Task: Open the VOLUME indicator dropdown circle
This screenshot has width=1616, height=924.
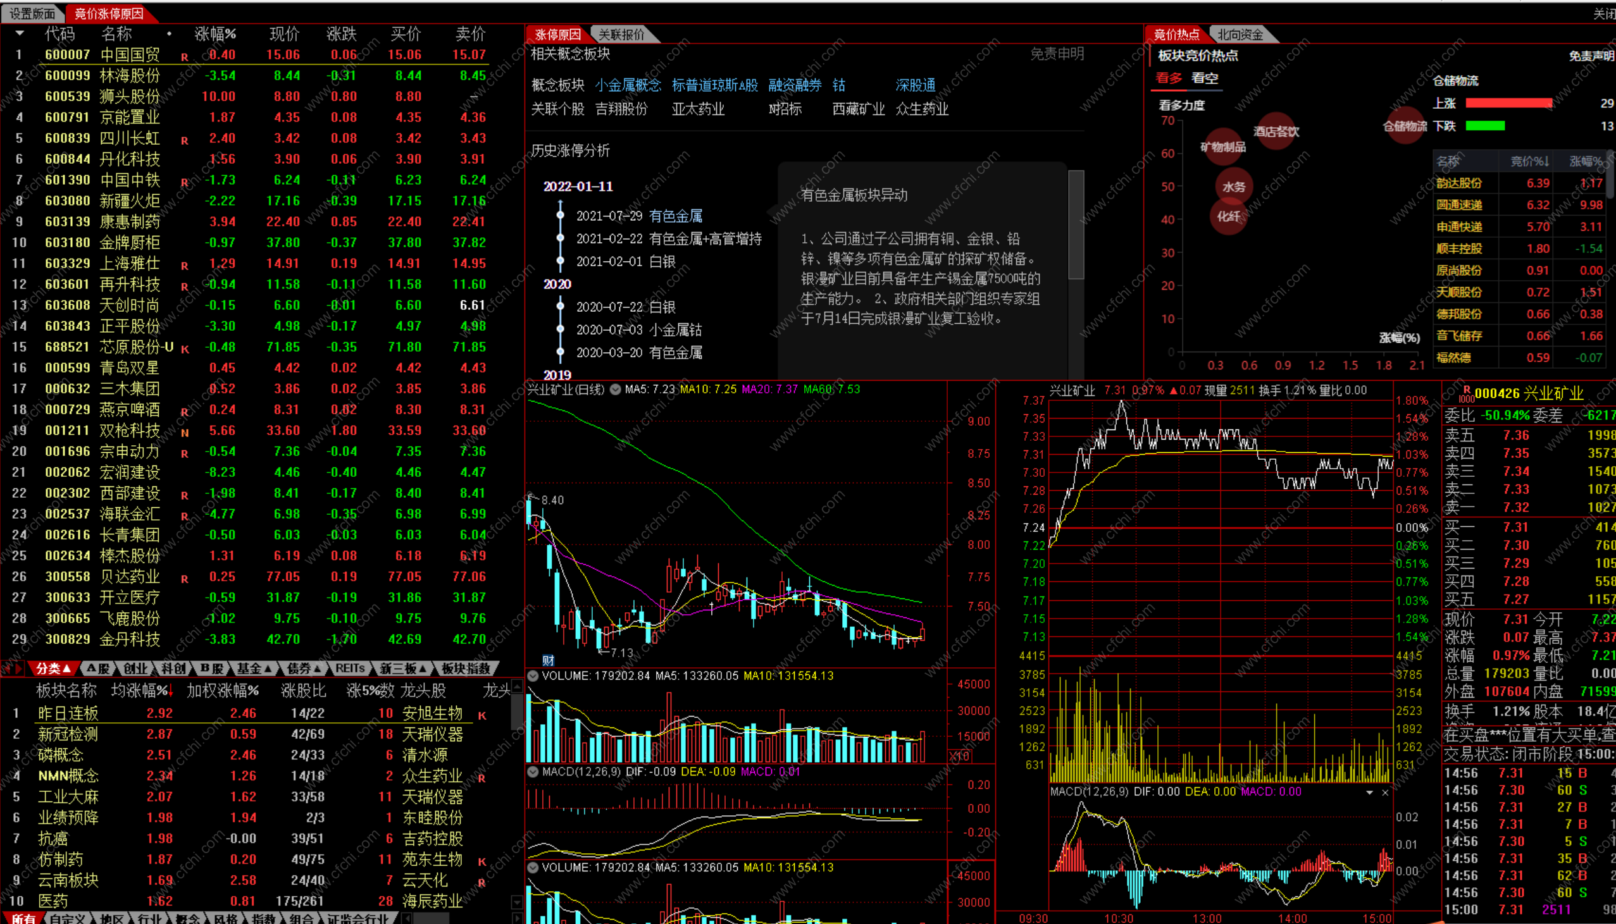Action: [x=533, y=676]
